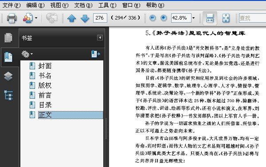Collapse the 书签 panel with arrow button
The image size is (266, 167).
100,38
